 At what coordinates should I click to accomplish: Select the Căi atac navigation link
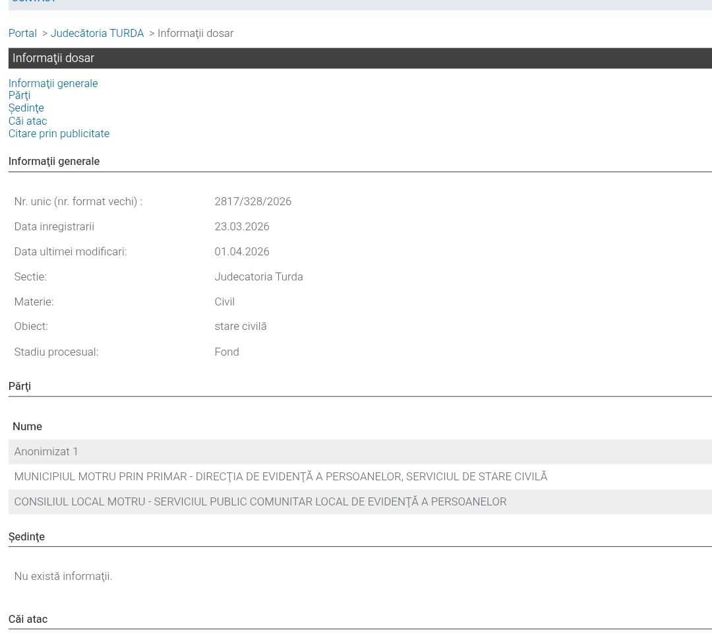[28, 121]
